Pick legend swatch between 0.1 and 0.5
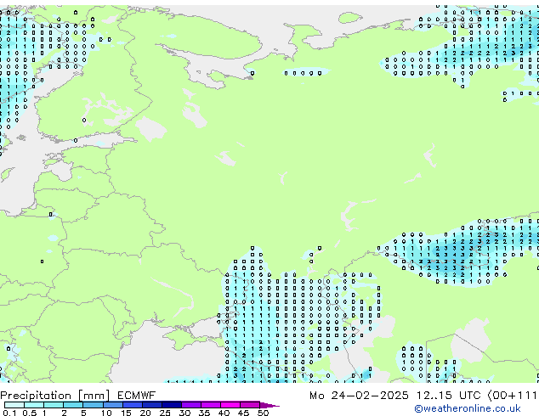 (x=14, y=405)
